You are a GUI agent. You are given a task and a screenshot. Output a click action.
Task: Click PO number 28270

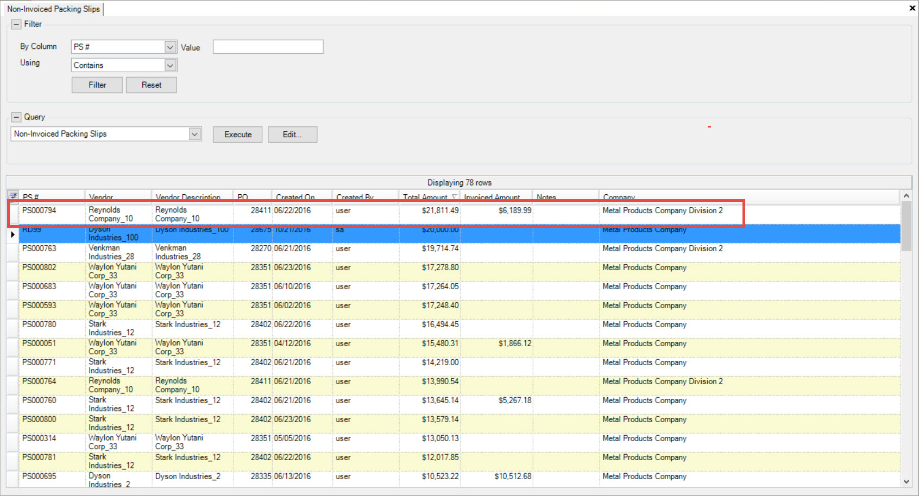[261, 249]
